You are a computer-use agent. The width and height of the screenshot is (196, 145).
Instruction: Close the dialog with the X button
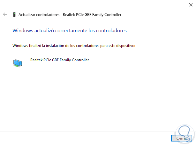(188, 5)
